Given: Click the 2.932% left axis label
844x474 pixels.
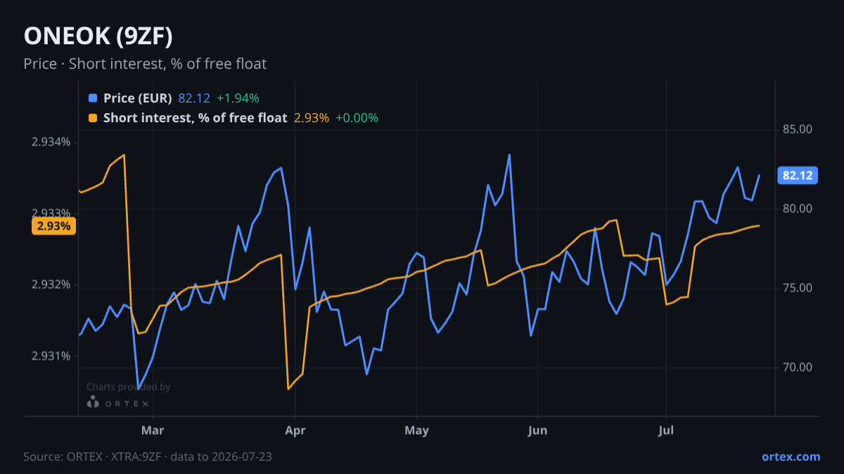Looking at the screenshot, I should [51, 284].
